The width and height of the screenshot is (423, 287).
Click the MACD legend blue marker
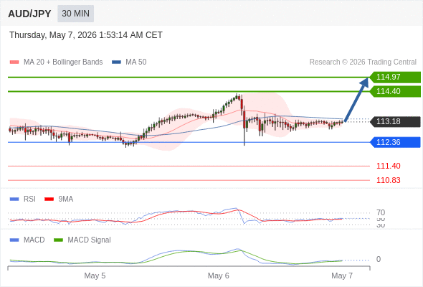coord(14,240)
